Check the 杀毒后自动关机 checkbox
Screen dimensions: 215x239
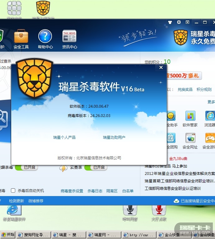[x=13, y=190]
